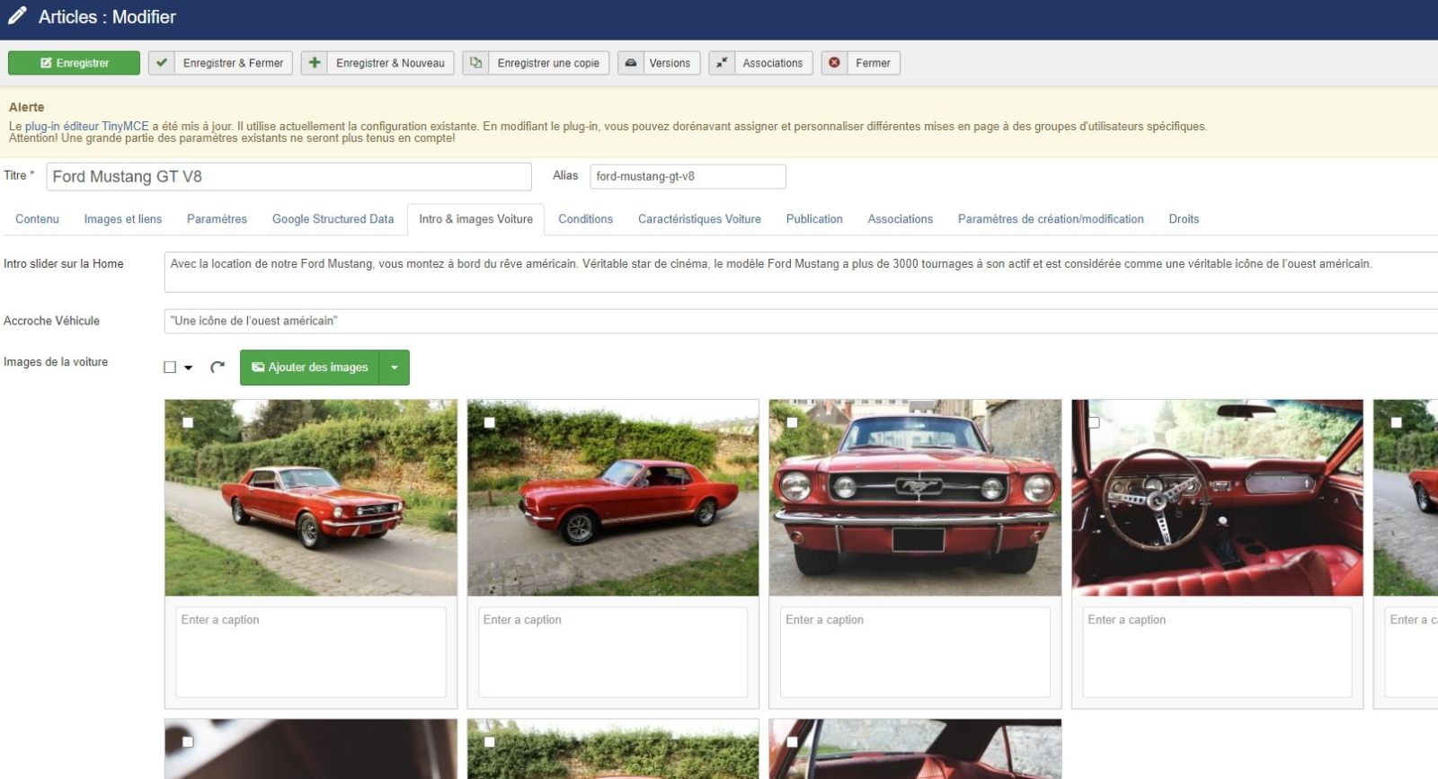Select checkbox on first Mustang side-view image
The height and width of the screenshot is (779, 1438).
(188, 422)
